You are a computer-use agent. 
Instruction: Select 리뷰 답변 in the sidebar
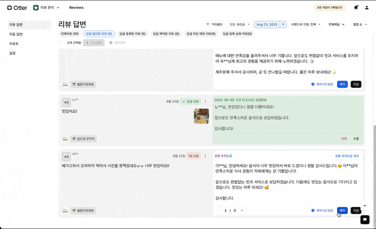click(29, 25)
